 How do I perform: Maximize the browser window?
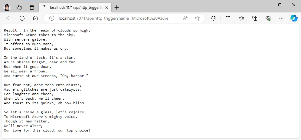(x=280, y=5)
